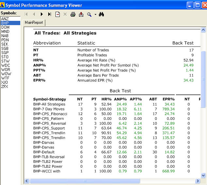Maximize the Symbol Performance Summary Viewer window
Screen dimensions: 207x185
coord(198,6)
